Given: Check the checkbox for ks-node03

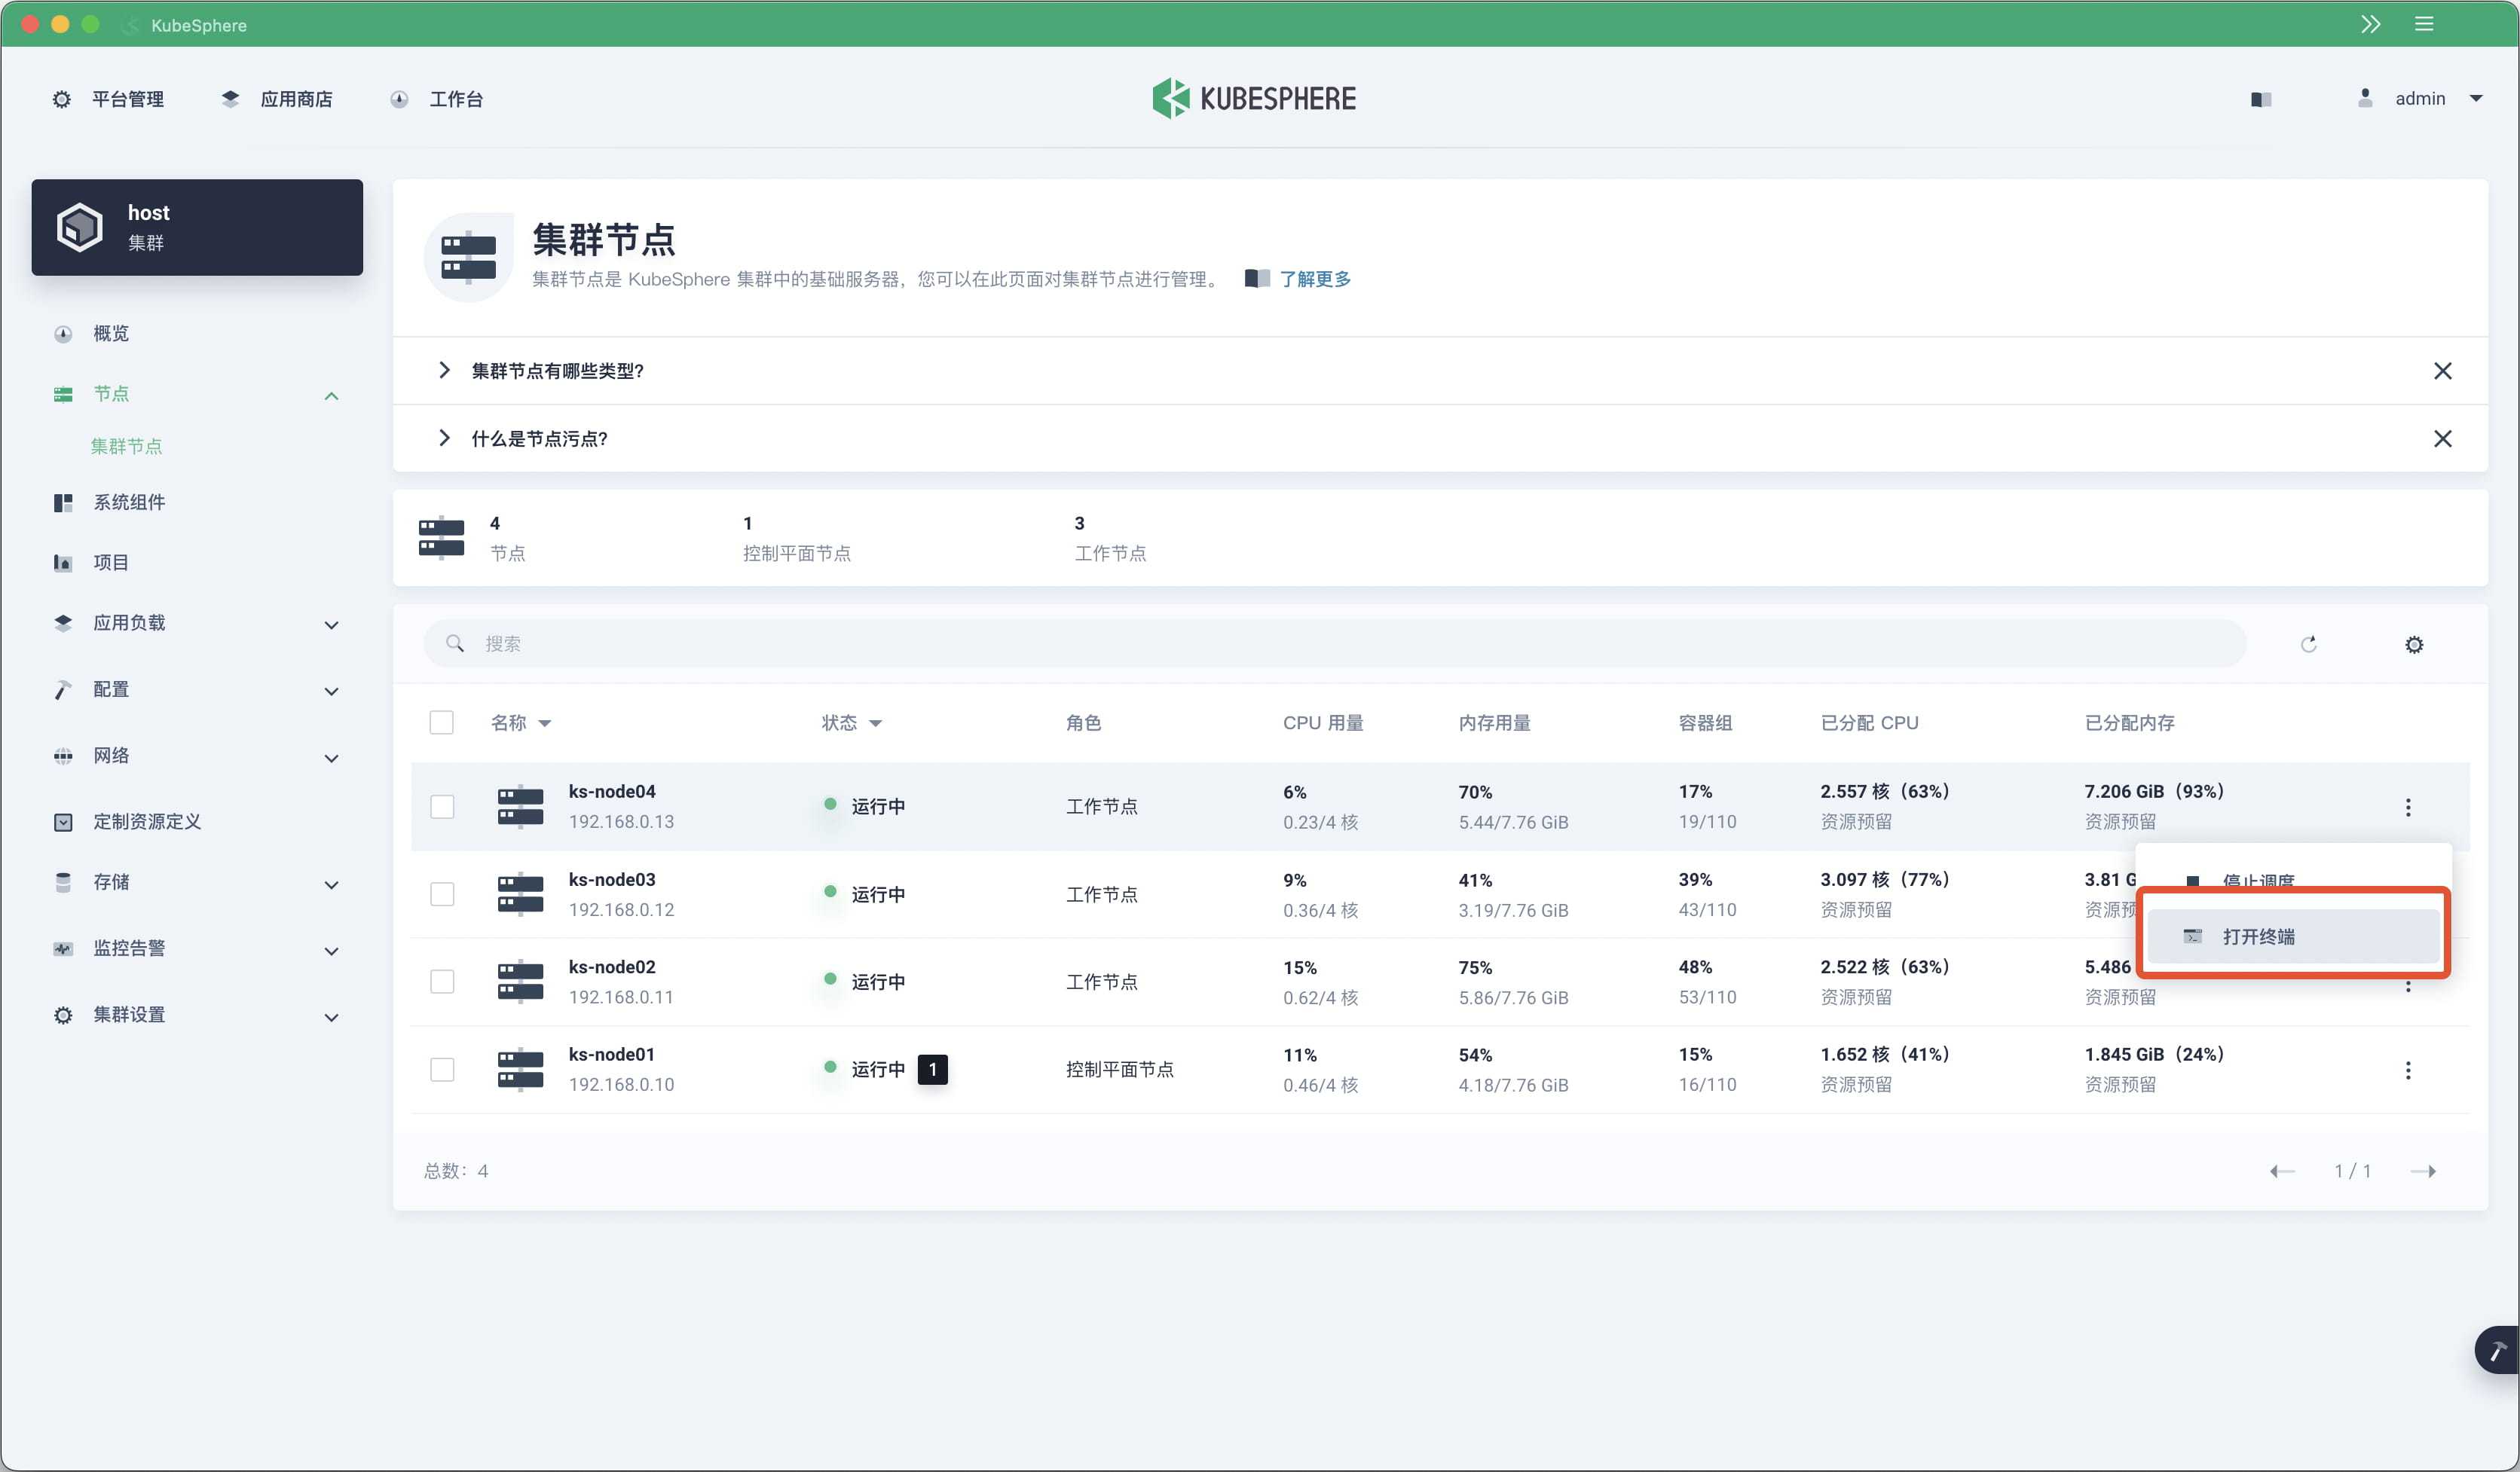Looking at the screenshot, I should pyautogui.click(x=442, y=893).
